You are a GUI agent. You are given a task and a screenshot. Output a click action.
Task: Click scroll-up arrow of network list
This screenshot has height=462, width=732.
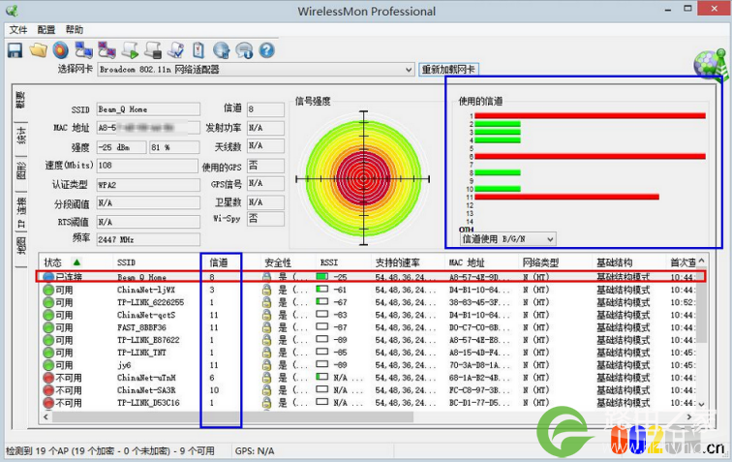click(701, 261)
